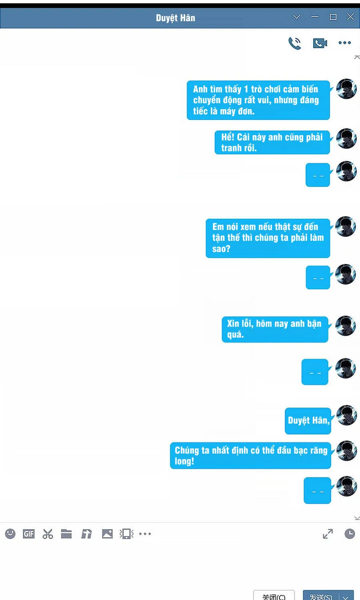The height and width of the screenshot is (600, 360).
Task: Open the GIF selector
Action: 29,534
